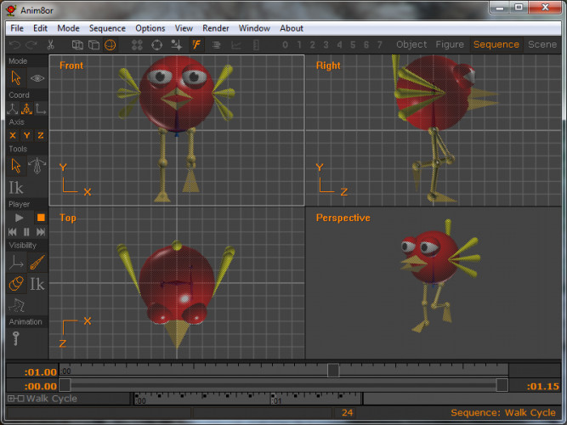Toggle show axes visibility icon

tap(16, 263)
